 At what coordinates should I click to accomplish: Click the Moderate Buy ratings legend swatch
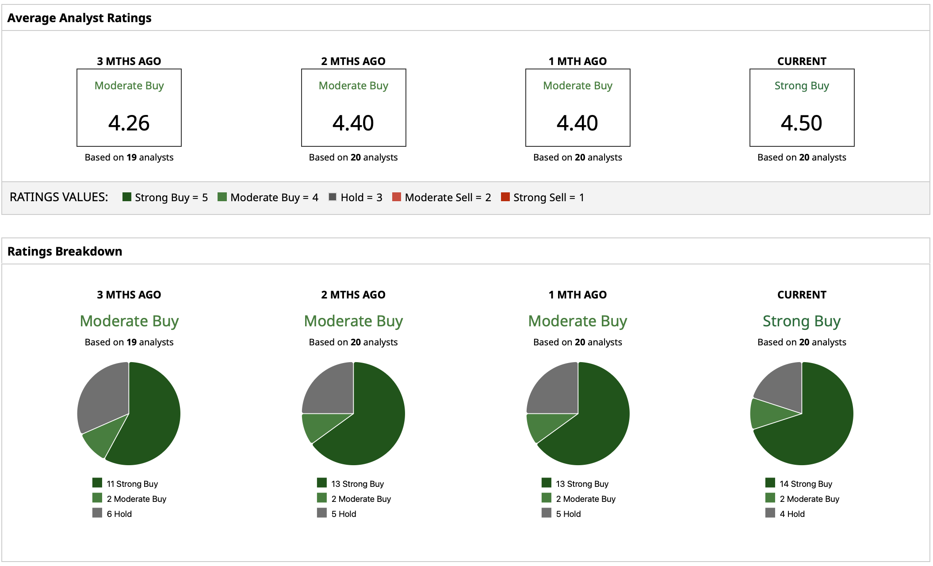click(222, 197)
